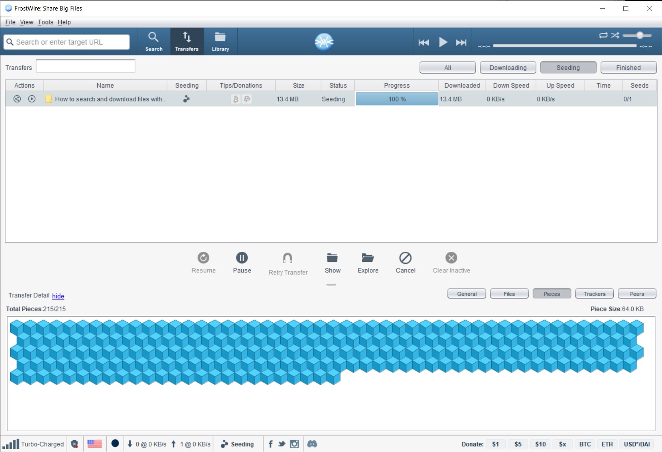Adjust the audio volume slider

pyautogui.click(x=640, y=36)
